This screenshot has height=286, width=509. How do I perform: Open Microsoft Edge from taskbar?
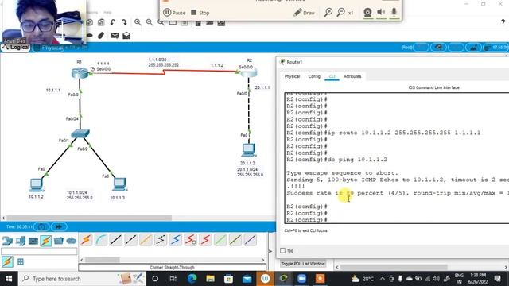pyautogui.click(x=192, y=279)
